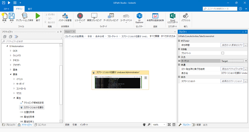Click フローチャート in the breadcrumb
249x132 pixels.
pyautogui.click(x=113, y=36)
